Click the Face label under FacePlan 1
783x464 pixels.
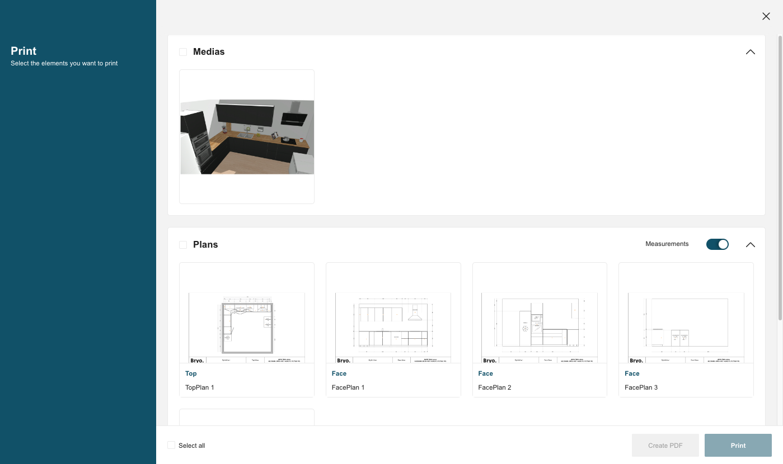pos(339,373)
